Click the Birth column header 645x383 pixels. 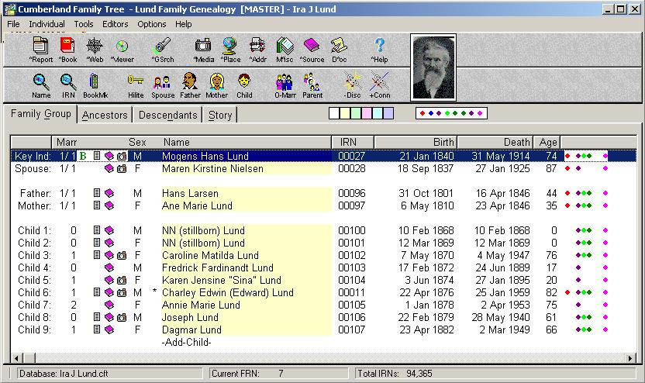[x=443, y=142]
